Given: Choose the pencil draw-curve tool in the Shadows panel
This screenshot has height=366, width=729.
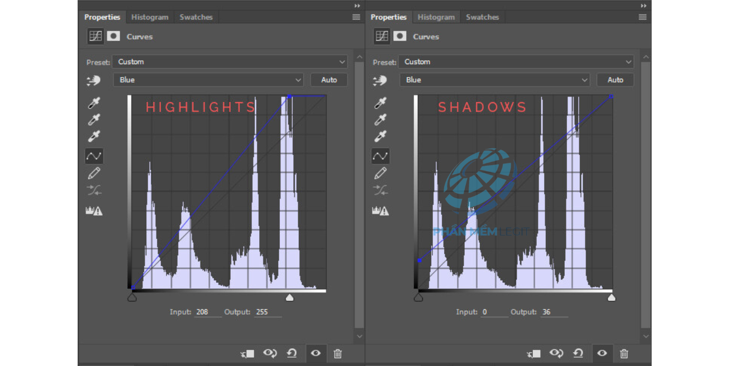Looking at the screenshot, I should pos(380,174).
